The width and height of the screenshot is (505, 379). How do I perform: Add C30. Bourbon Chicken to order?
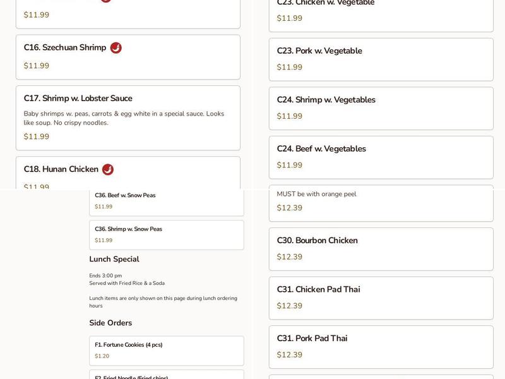[381, 249]
